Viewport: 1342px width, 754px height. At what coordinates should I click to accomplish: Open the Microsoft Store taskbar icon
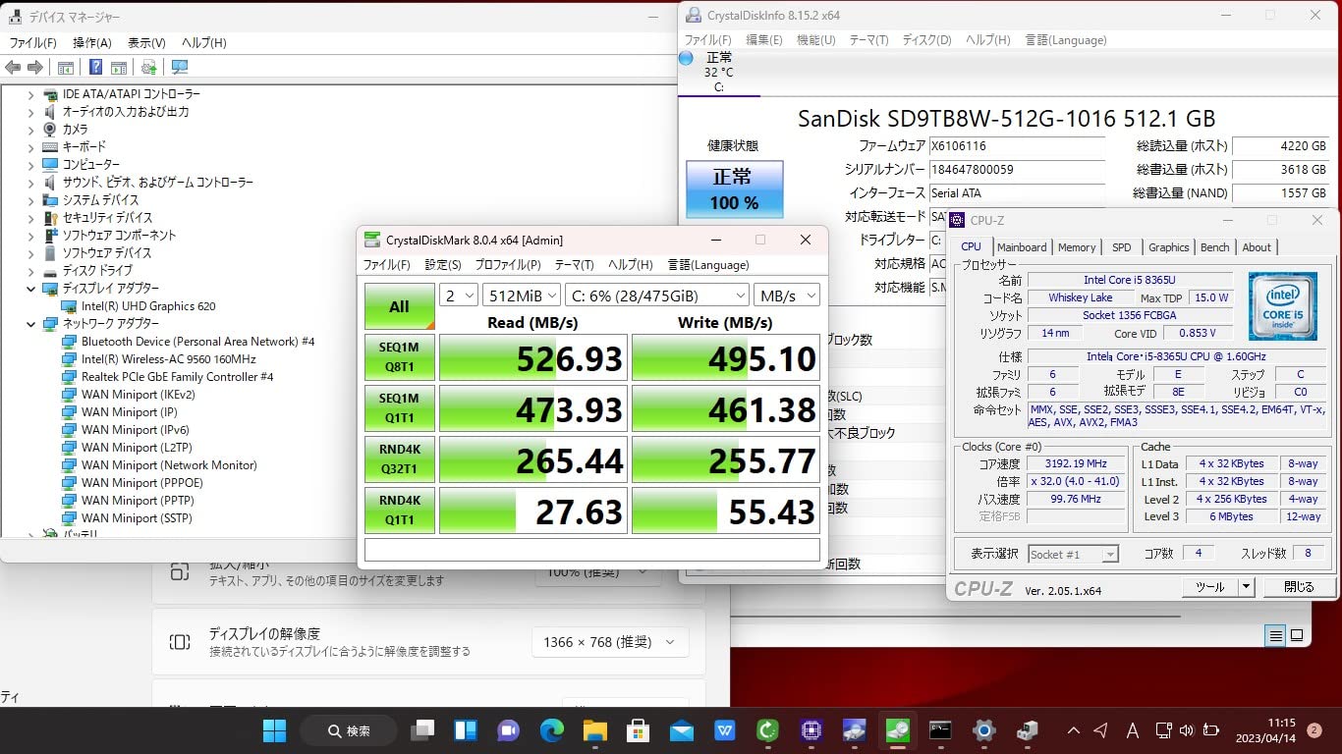(x=638, y=730)
